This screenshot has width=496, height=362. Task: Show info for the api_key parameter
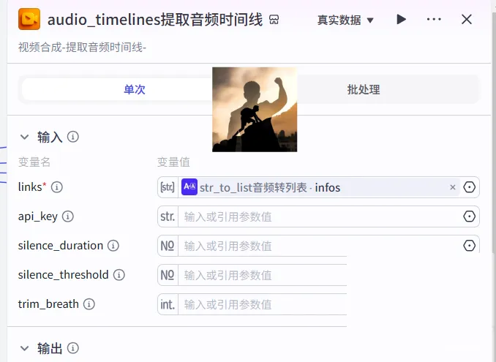pyautogui.click(x=68, y=216)
